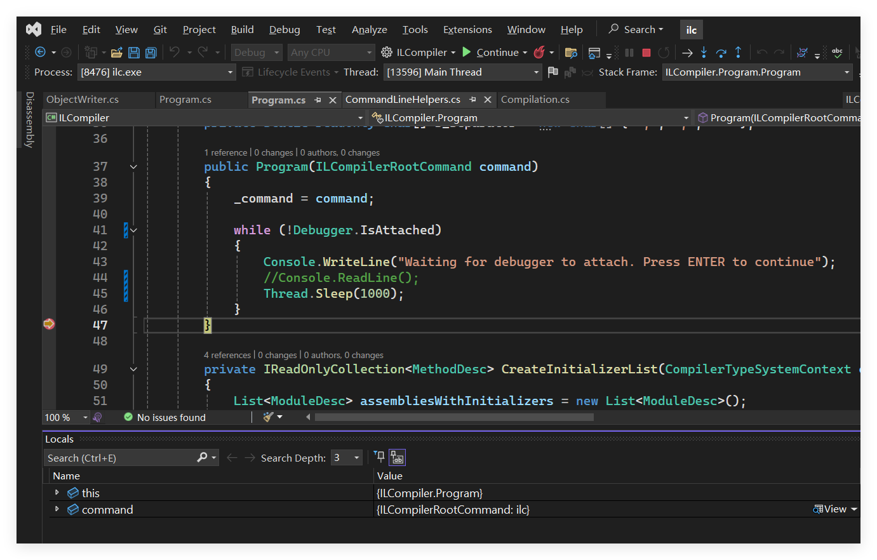This screenshot has height=560, width=877.
Task: Click the browser window icon after Find in Files
Action: 594,53
